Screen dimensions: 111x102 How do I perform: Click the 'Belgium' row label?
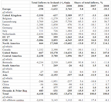[x=7, y=19]
